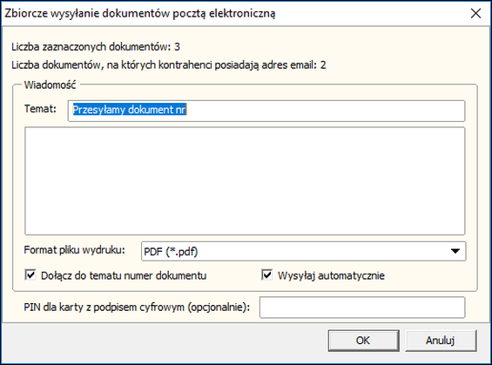
Task: Click the Format pliku wydruku: label
Action: point(74,250)
